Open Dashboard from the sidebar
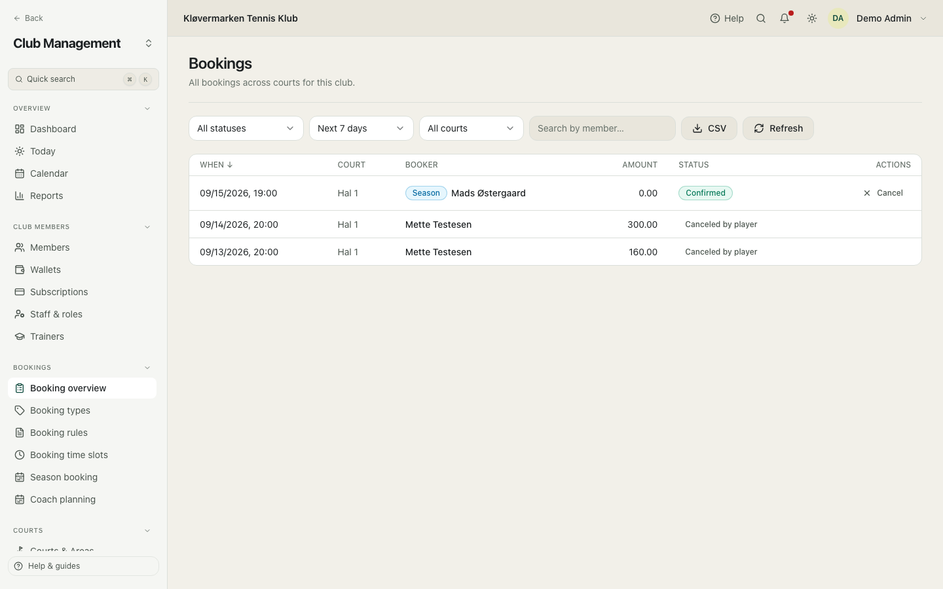Viewport: 943px width, 589px height. [x=82, y=129]
